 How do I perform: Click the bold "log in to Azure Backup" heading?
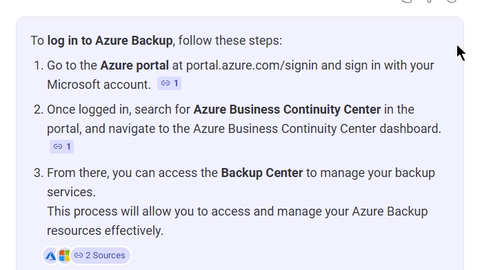[x=110, y=41]
